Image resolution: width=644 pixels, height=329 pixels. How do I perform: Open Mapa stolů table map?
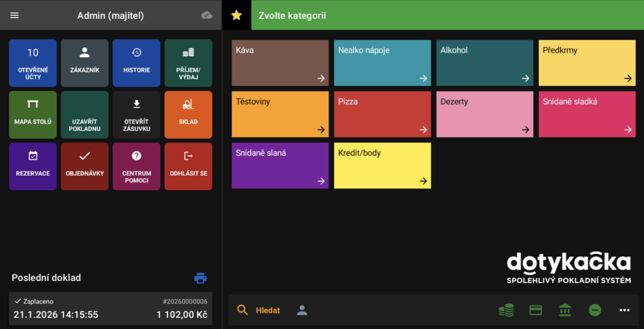tap(33, 114)
